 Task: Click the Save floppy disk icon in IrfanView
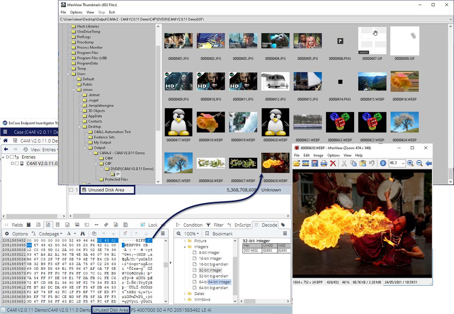315,163
